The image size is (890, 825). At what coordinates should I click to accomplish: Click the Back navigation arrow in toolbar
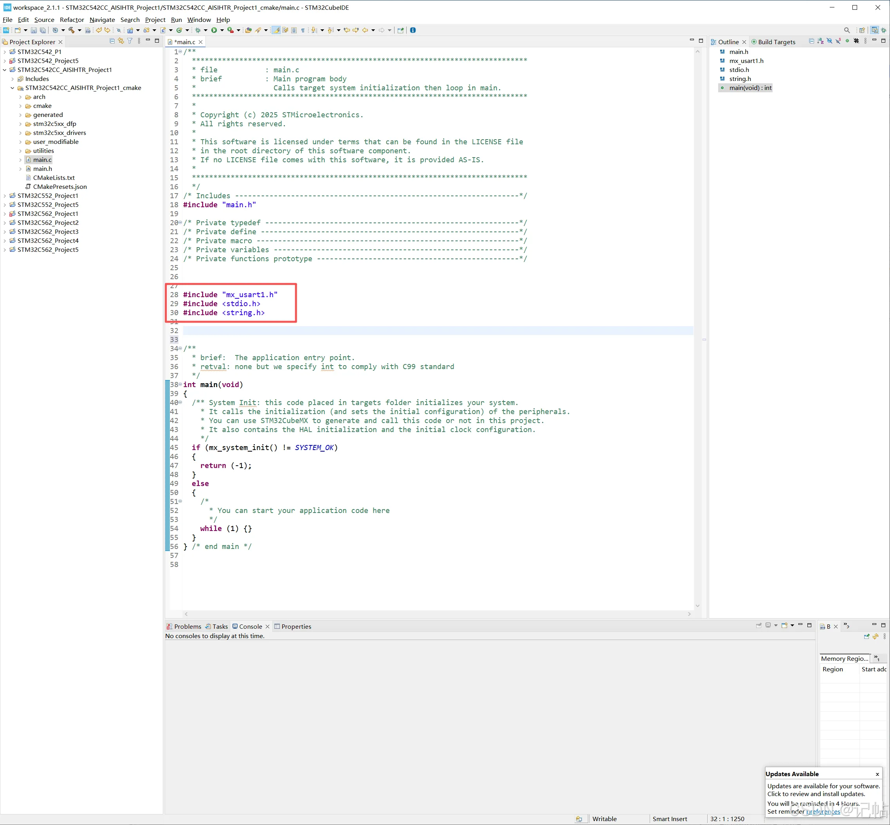point(365,30)
